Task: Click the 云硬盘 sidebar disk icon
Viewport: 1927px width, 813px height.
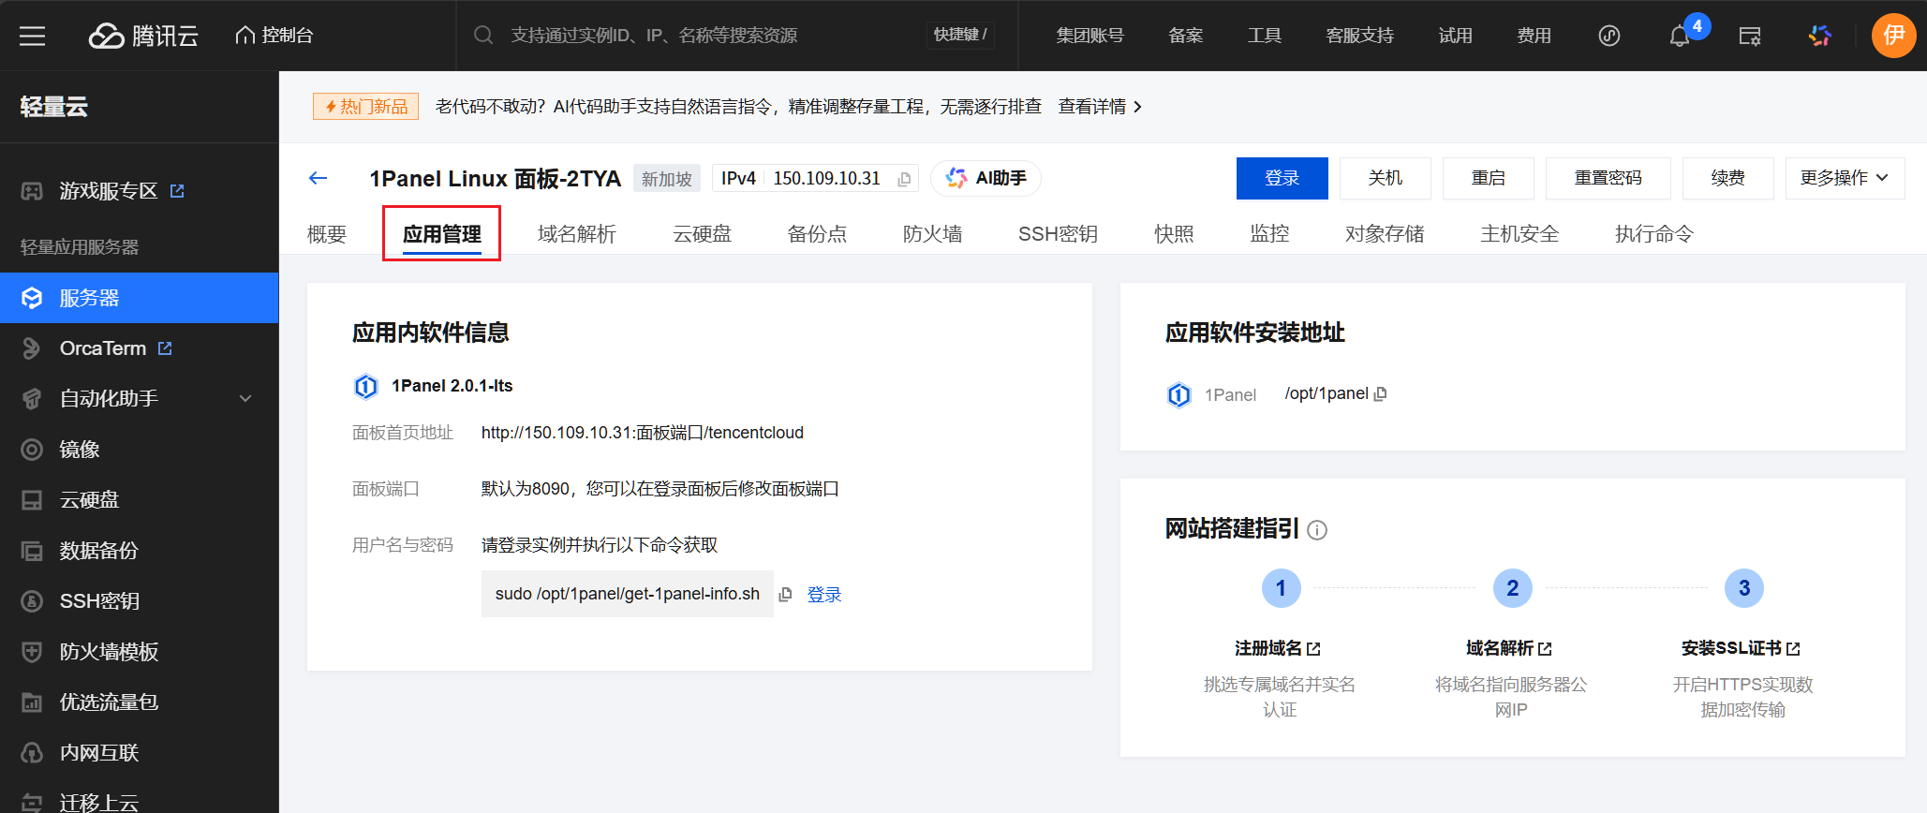Action: [32, 500]
